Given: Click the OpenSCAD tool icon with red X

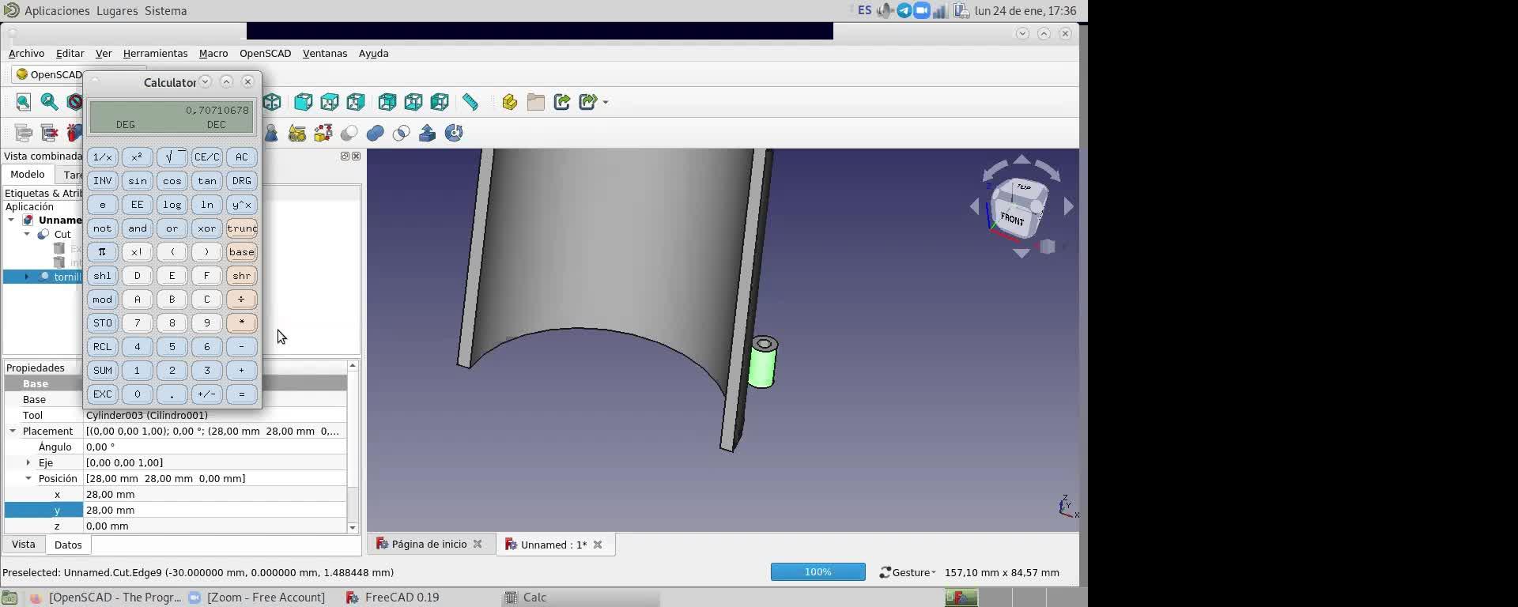Looking at the screenshot, I should [49, 133].
